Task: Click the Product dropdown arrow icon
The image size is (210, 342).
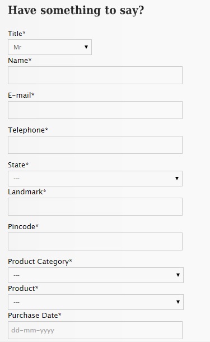Action: (178, 302)
